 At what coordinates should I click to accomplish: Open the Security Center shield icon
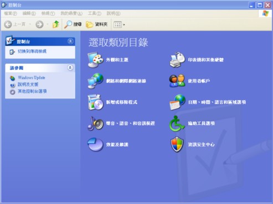(177, 144)
